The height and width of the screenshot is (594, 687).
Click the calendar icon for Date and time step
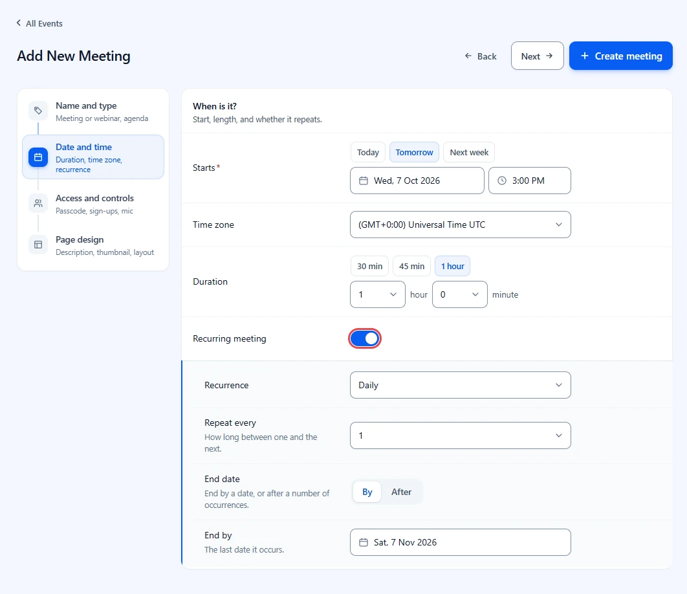(38, 157)
